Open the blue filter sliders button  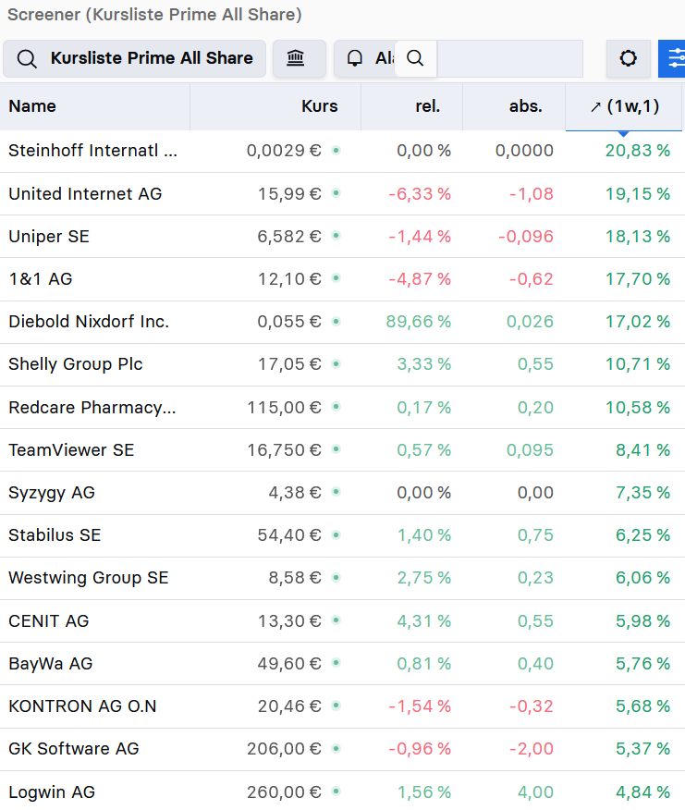tap(672, 58)
